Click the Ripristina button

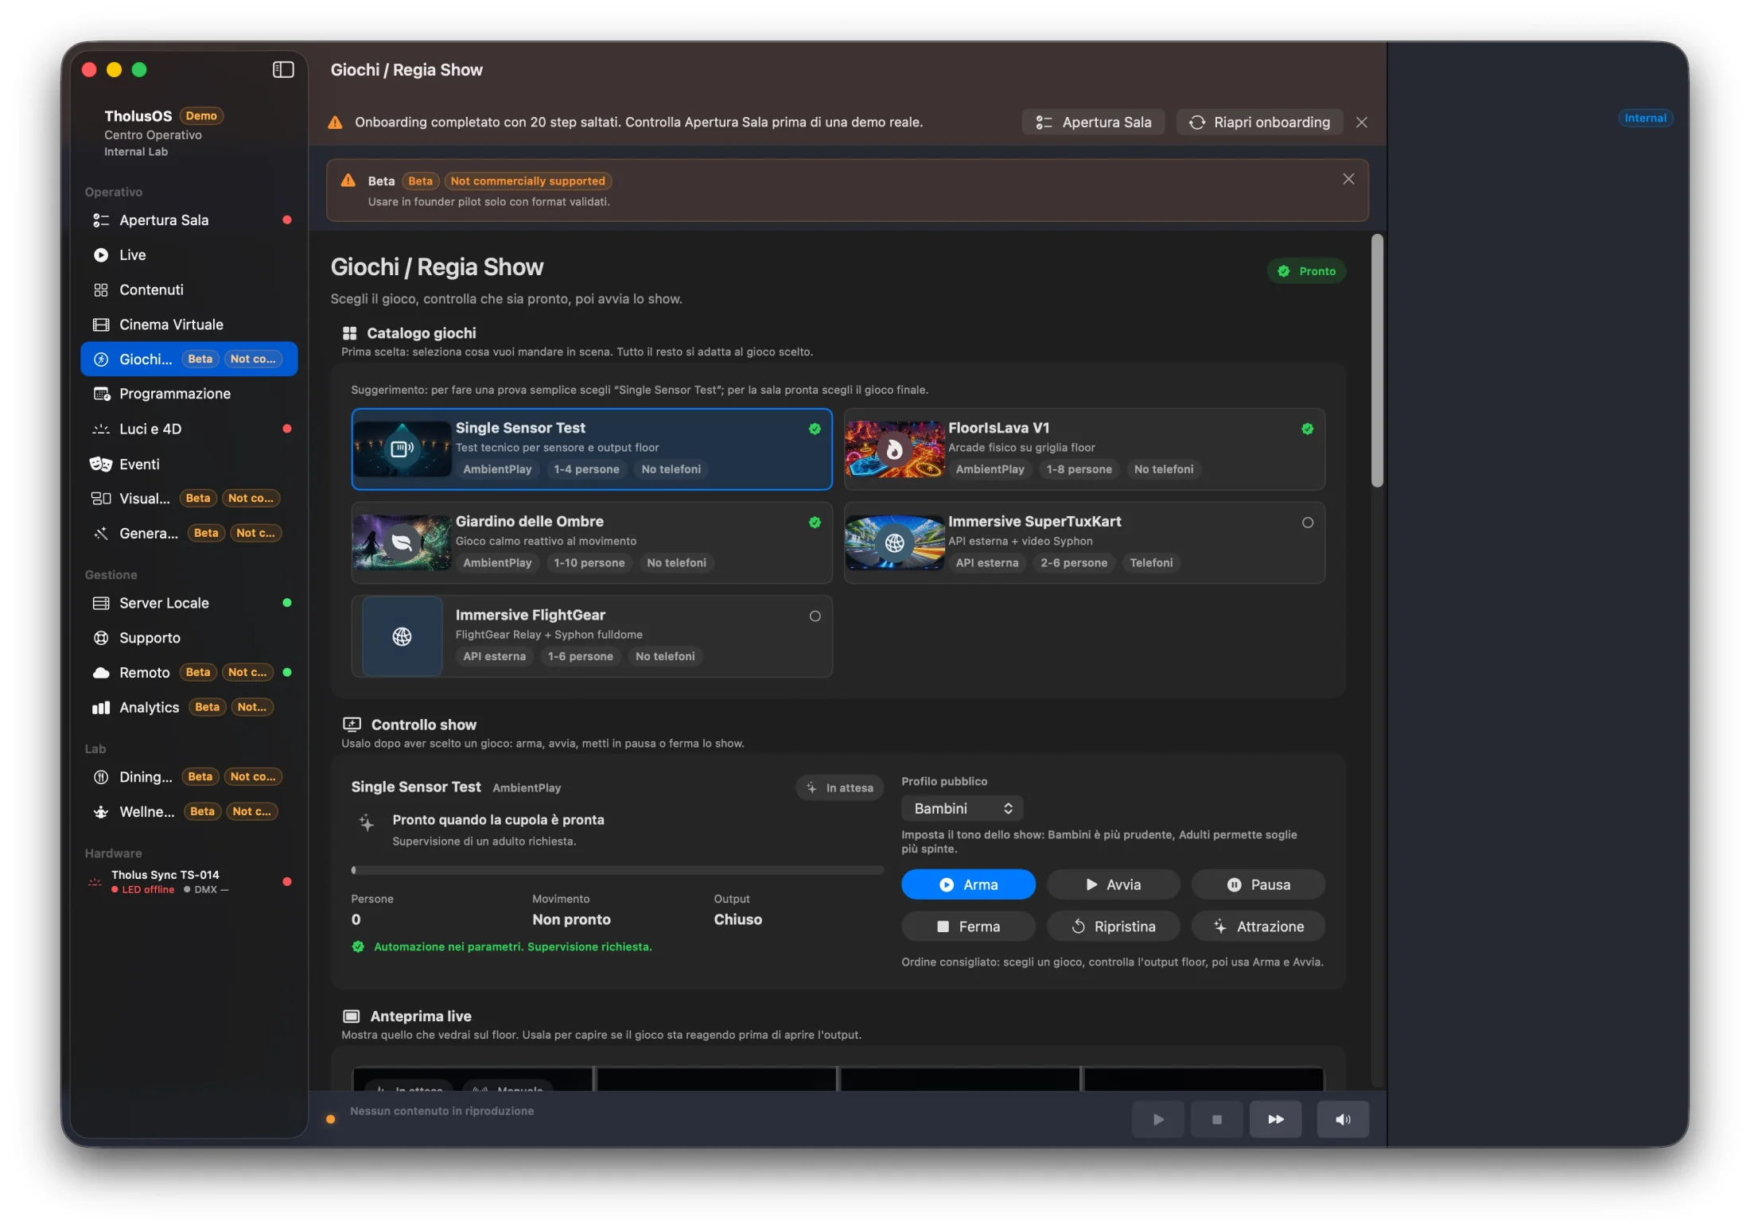(x=1113, y=927)
